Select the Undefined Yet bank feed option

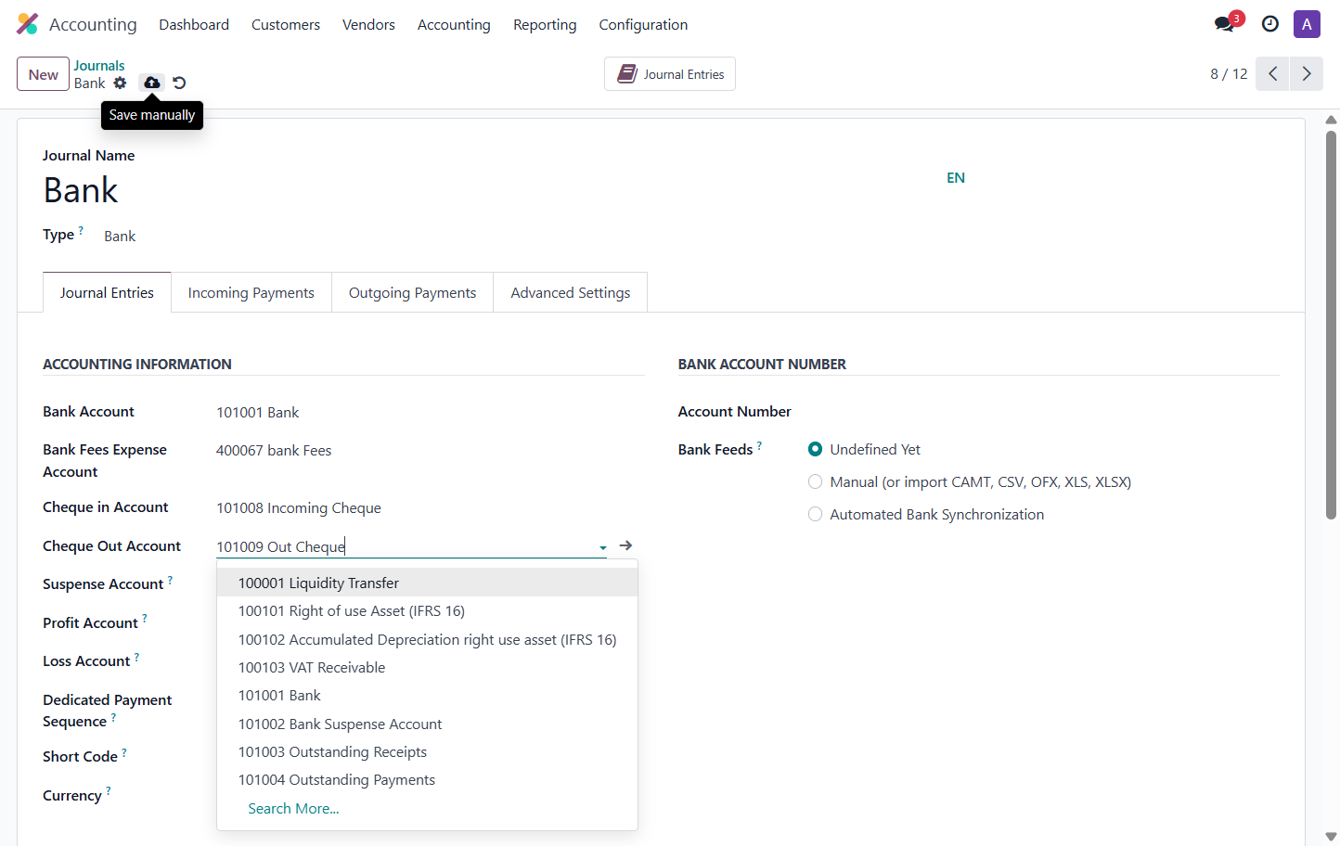coord(816,449)
